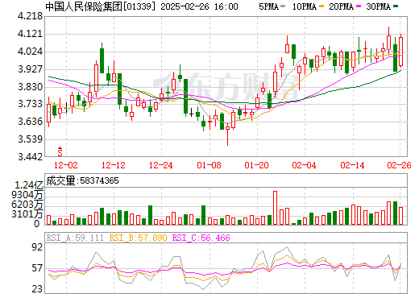The width and height of the screenshot is (419, 294).
Task: Click the 01-20 date label
Action: pos(256,165)
